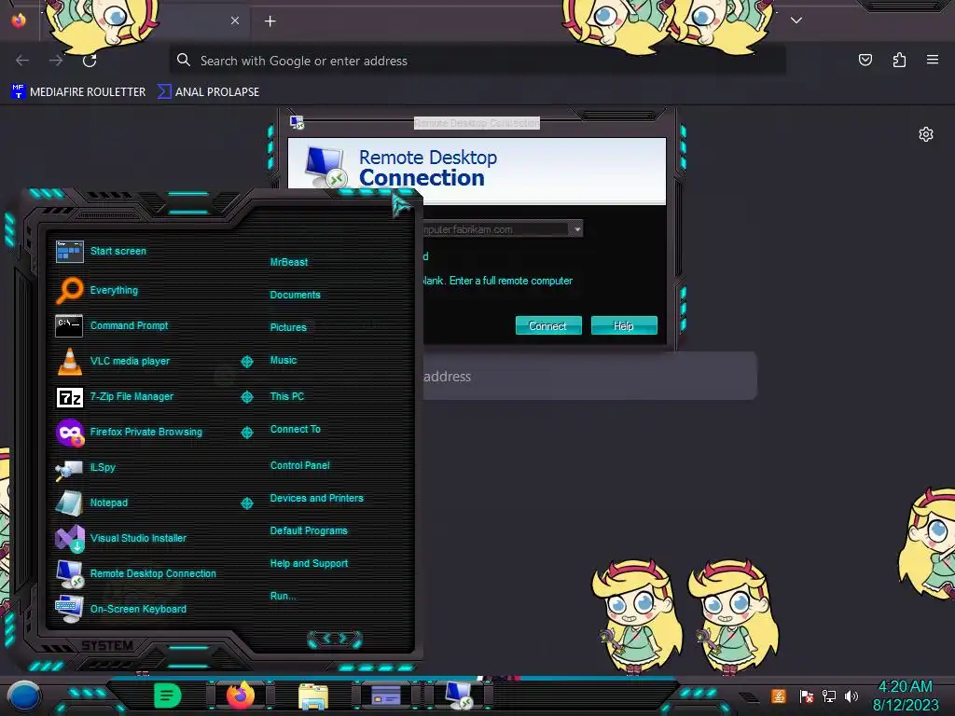955x716 pixels.
Task: Switch to Firefox on taskbar
Action: tap(241, 695)
